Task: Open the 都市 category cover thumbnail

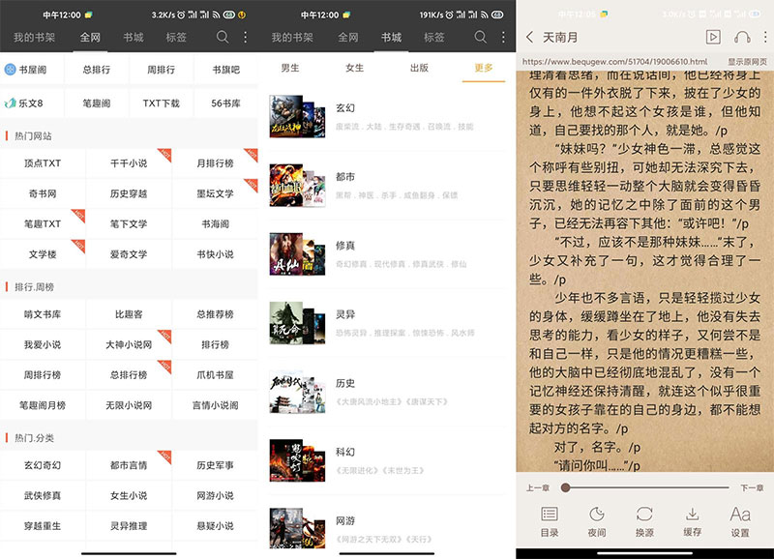Action: pyautogui.click(x=297, y=186)
